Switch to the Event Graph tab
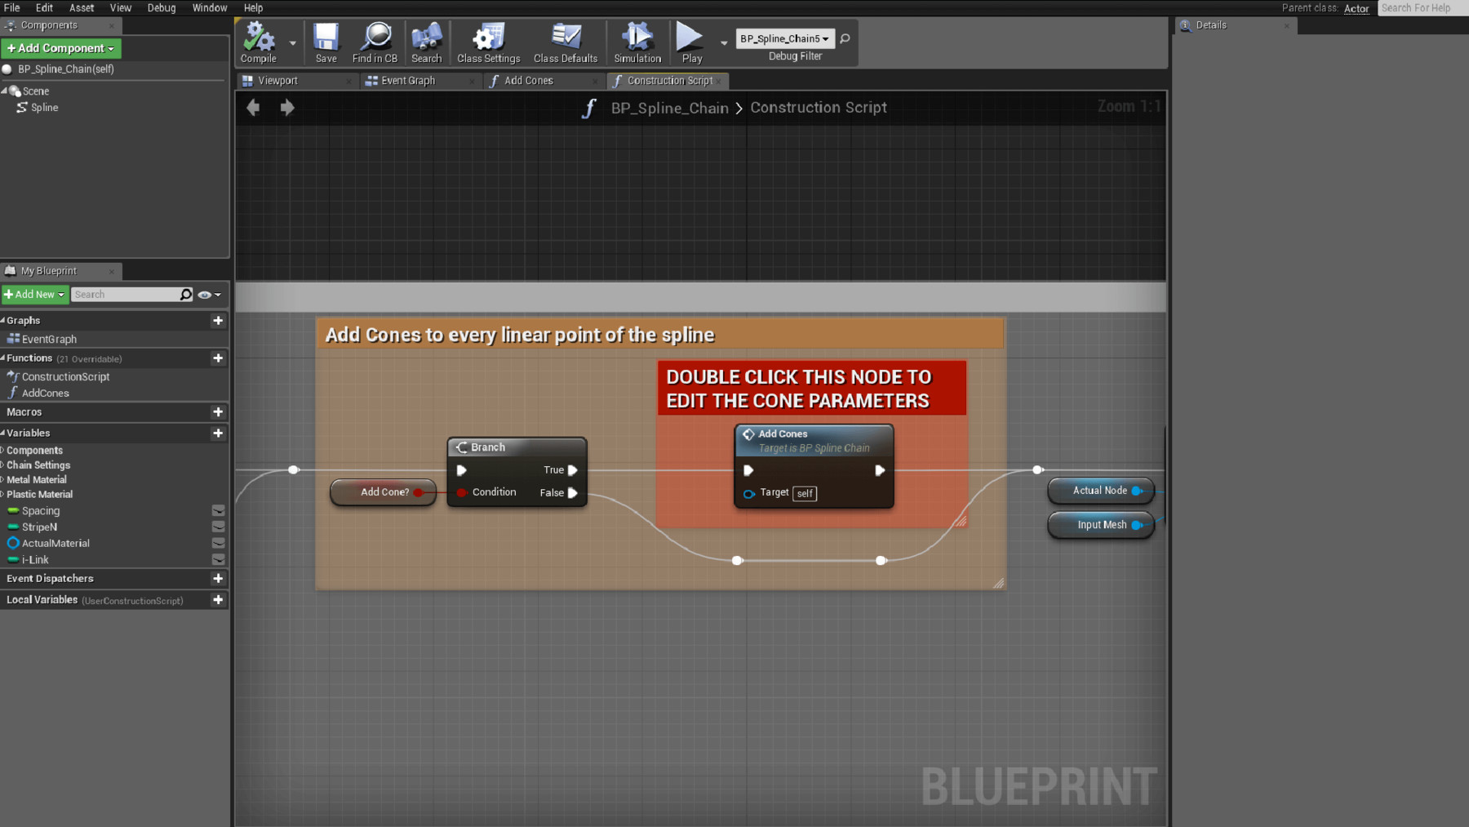Image resolution: width=1469 pixels, height=827 pixels. pos(408,80)
